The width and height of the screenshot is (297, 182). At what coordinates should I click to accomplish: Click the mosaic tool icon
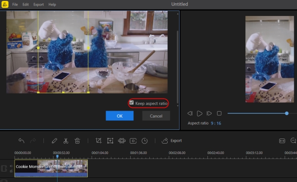pyautogui.click(x=122, y=141)
